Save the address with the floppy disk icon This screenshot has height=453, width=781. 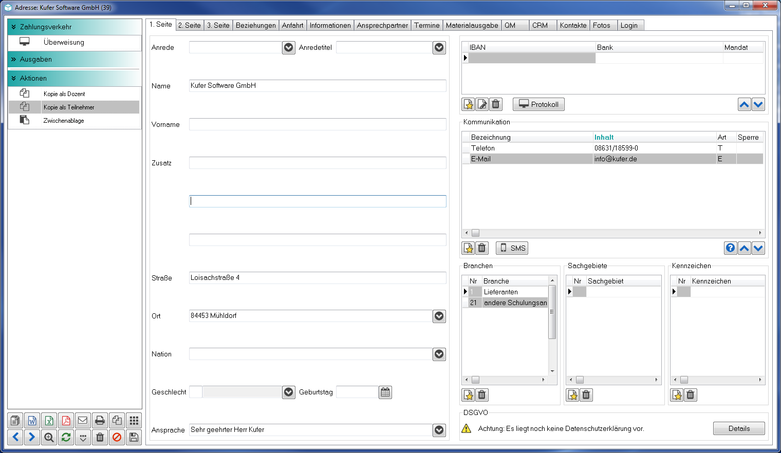[x=134, y=437]
